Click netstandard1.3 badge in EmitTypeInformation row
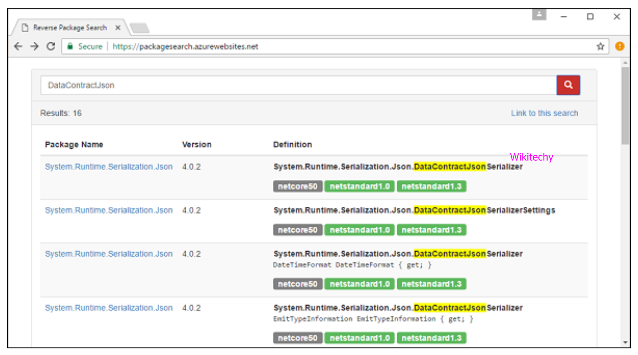The width and height of the screenshot is (638, 355). pyautogui.click(x=431, y=338)
